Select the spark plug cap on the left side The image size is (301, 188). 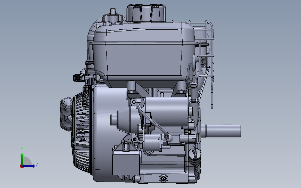pos(78,78)
